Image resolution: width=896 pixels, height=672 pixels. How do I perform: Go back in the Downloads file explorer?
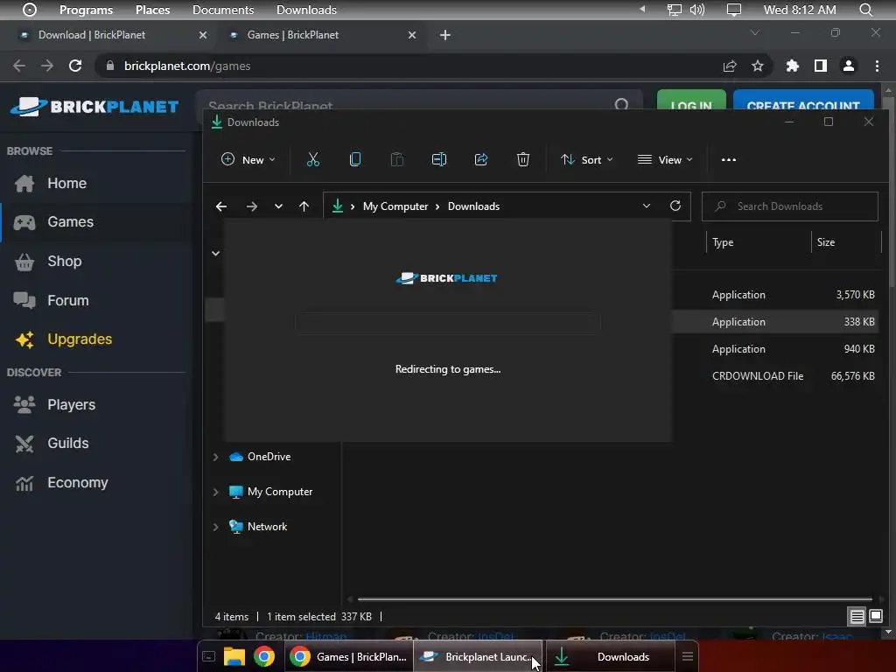[x=221, y=206]
